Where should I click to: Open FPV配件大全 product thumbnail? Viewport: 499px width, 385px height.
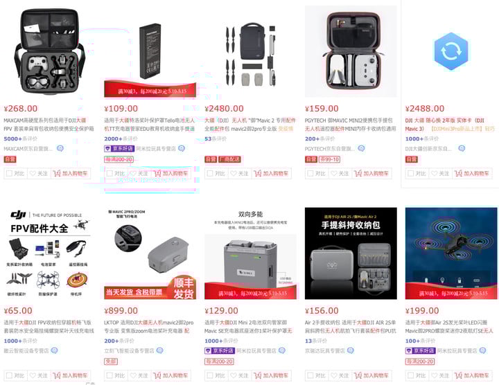49,253
